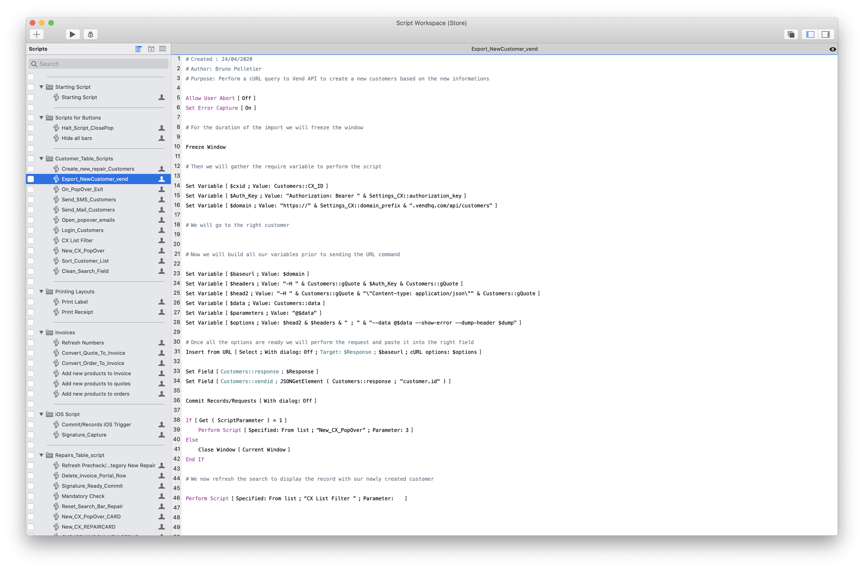Check the box beside Print Label script

tap(31, 302)
